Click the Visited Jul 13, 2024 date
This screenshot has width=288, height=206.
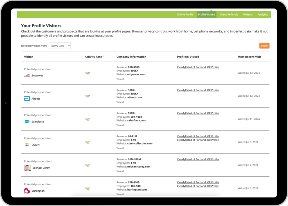point(249,73)
